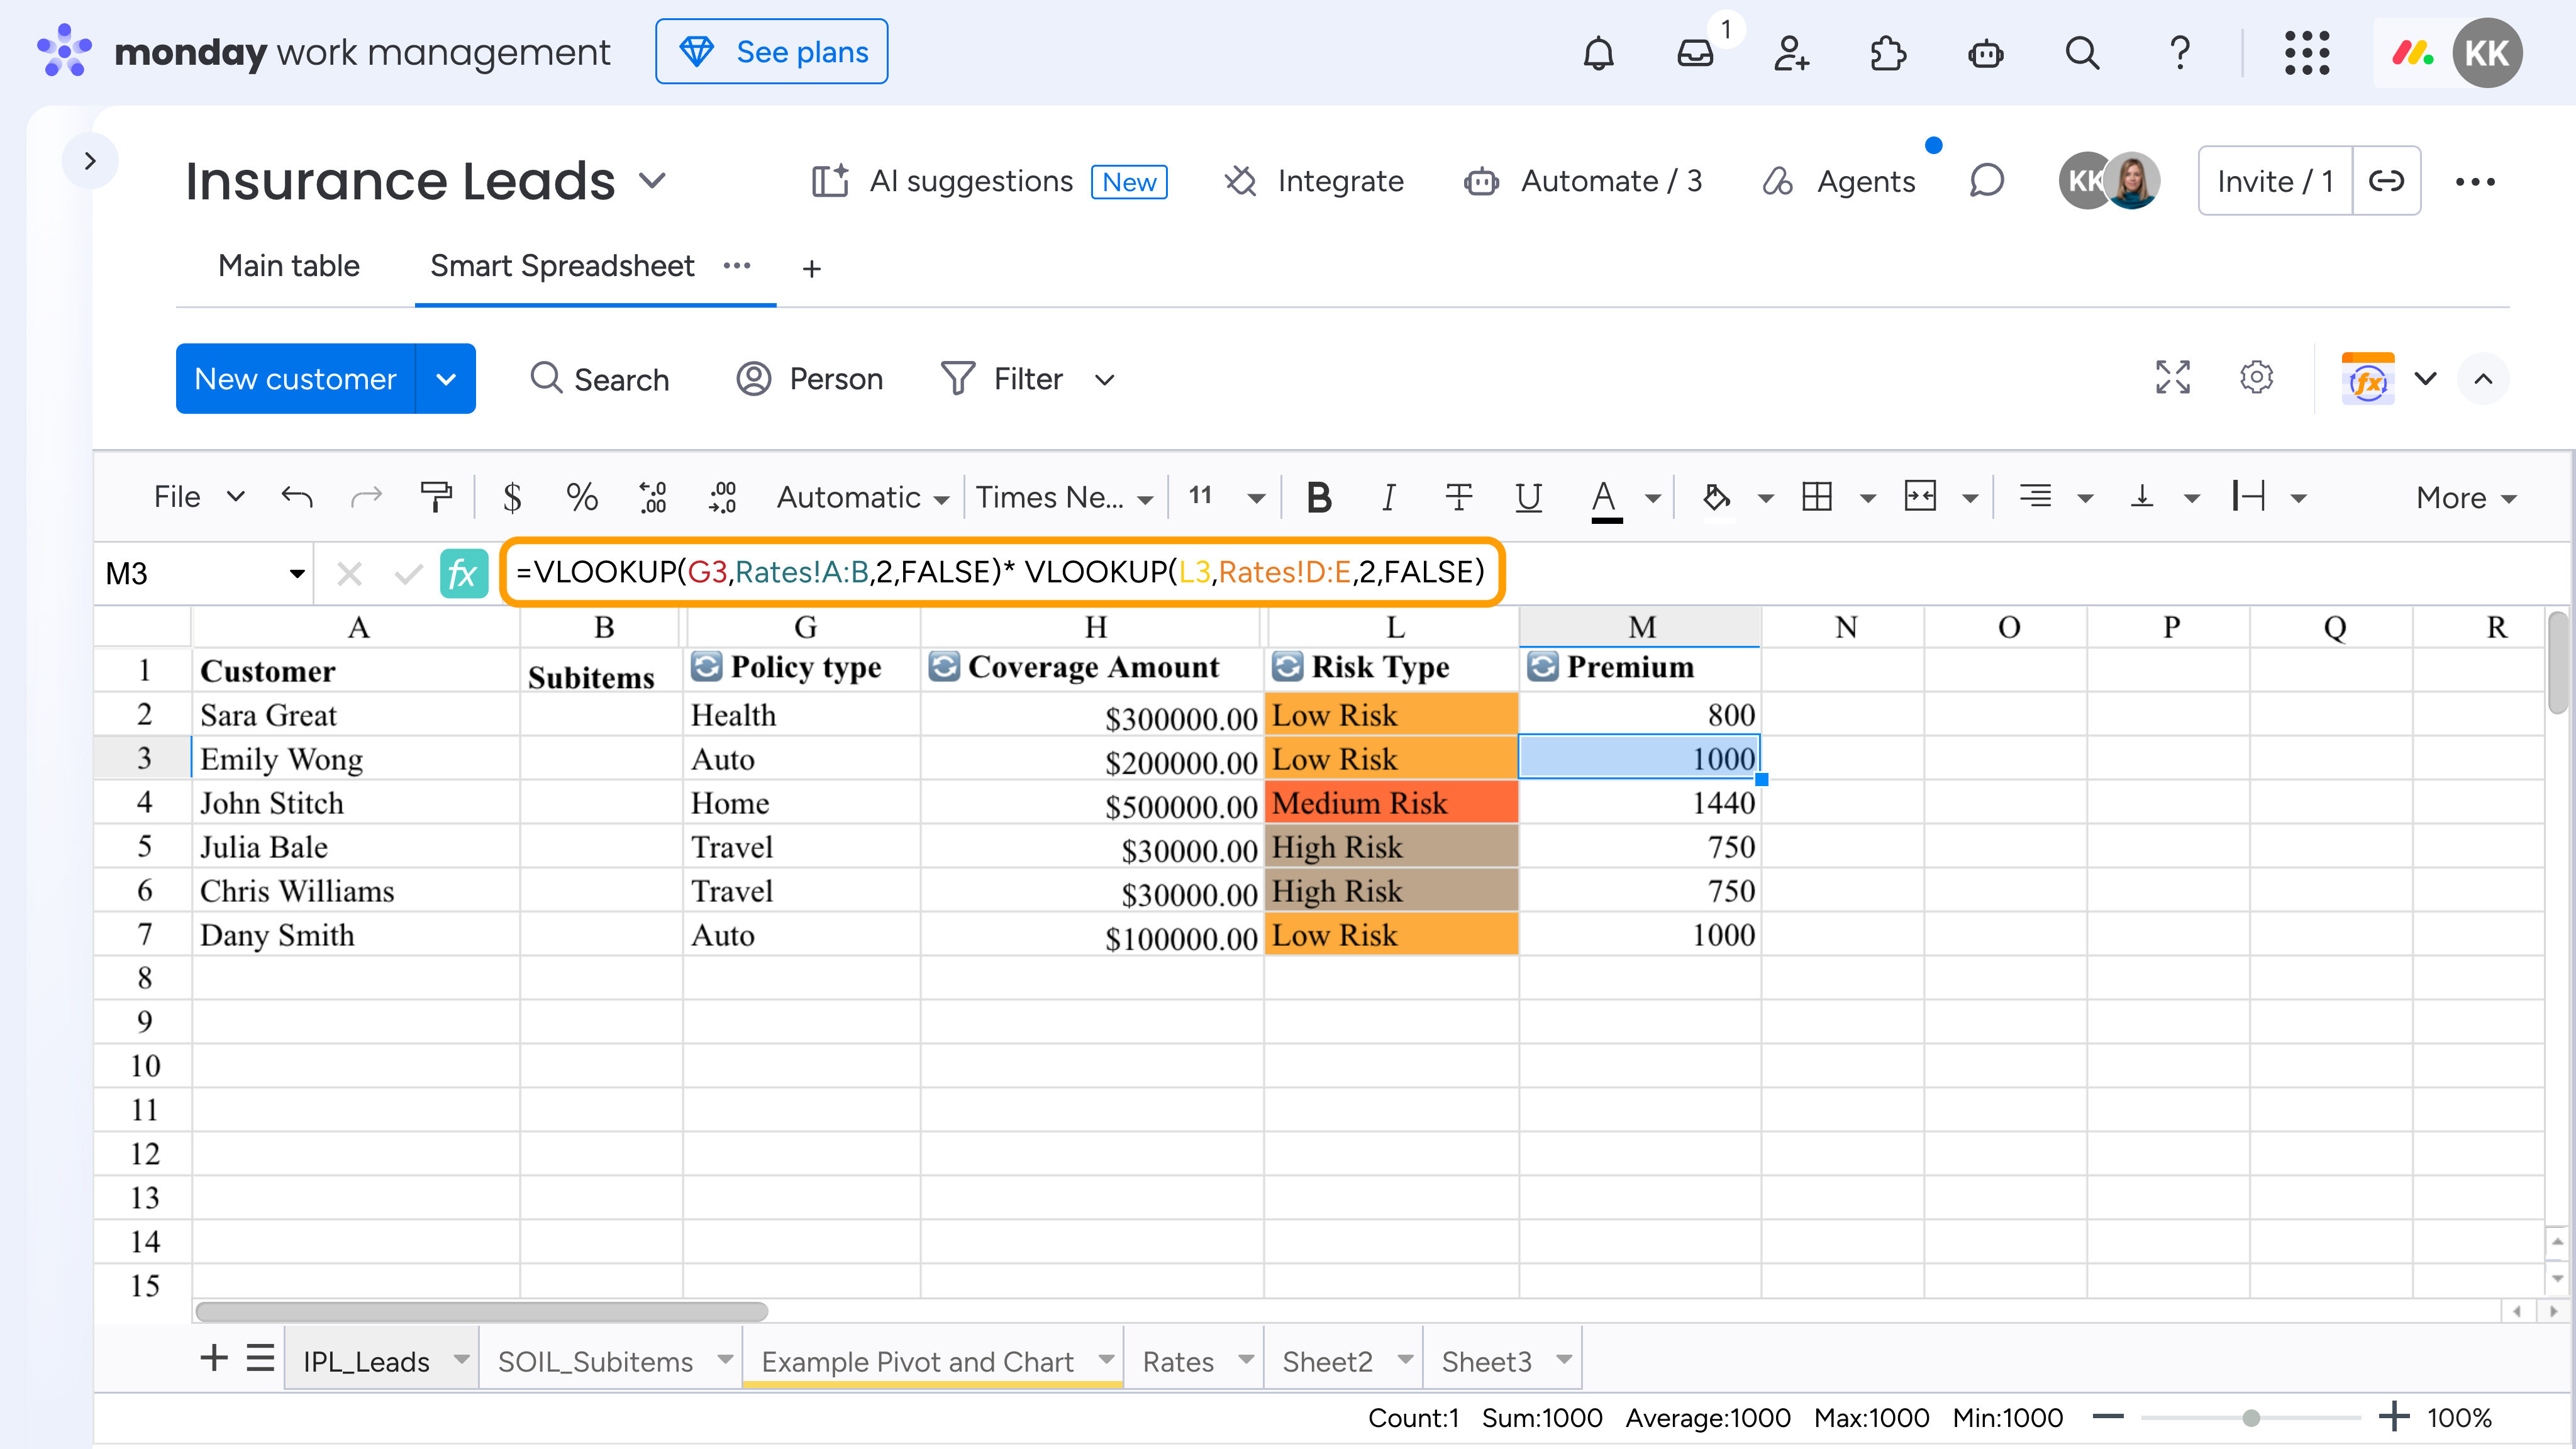Open the New customer dropdown arrow
This screenshot has width=2576, height=1449.
point(446,379)
